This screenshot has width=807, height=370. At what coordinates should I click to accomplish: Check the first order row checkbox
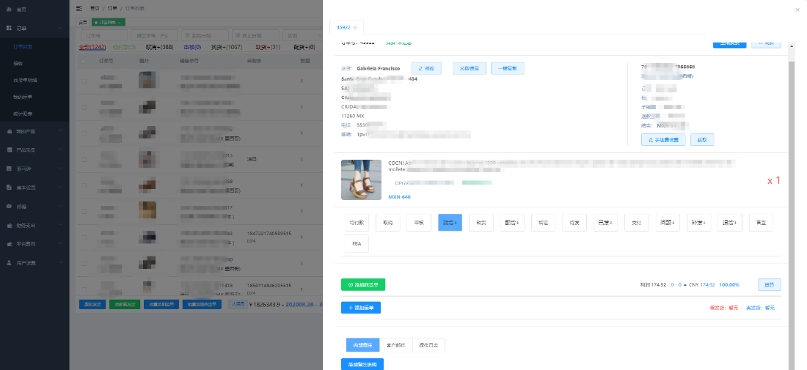click(x=84, y=81)
